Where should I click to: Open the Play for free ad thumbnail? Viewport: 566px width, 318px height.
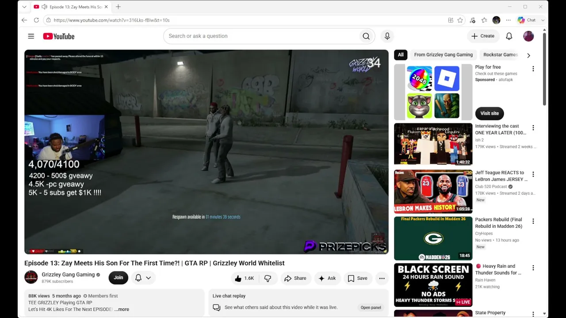(x=433, y=92)
